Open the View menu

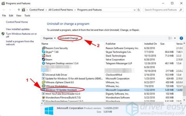19,15
